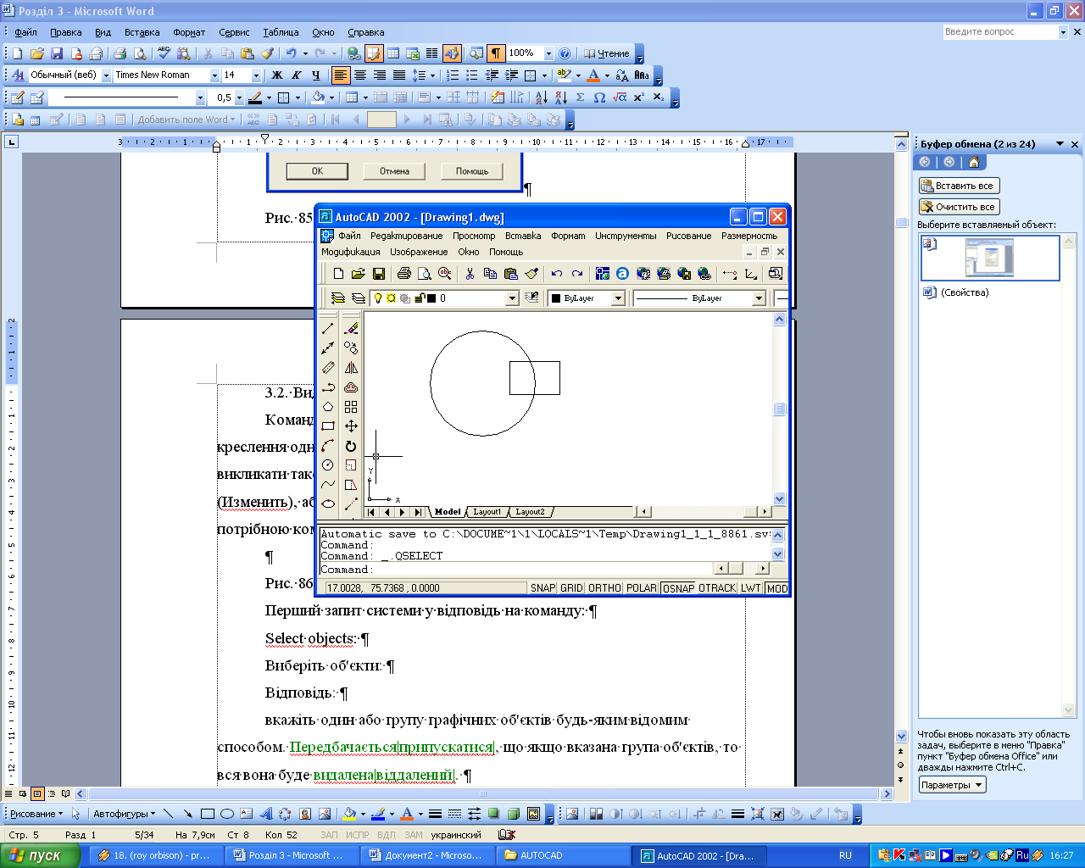Select the Erase tool in AutoCAD
This screenshot has height=868, width=1085.
(x=351, y=328)
